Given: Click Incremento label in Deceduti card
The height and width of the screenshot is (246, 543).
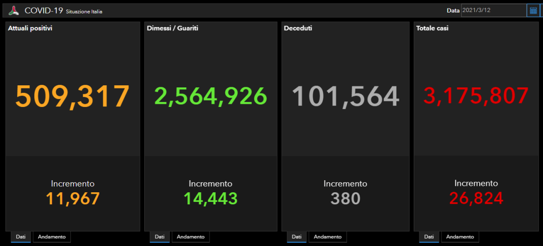Looking at the screenshot, I should coord(345,183).
